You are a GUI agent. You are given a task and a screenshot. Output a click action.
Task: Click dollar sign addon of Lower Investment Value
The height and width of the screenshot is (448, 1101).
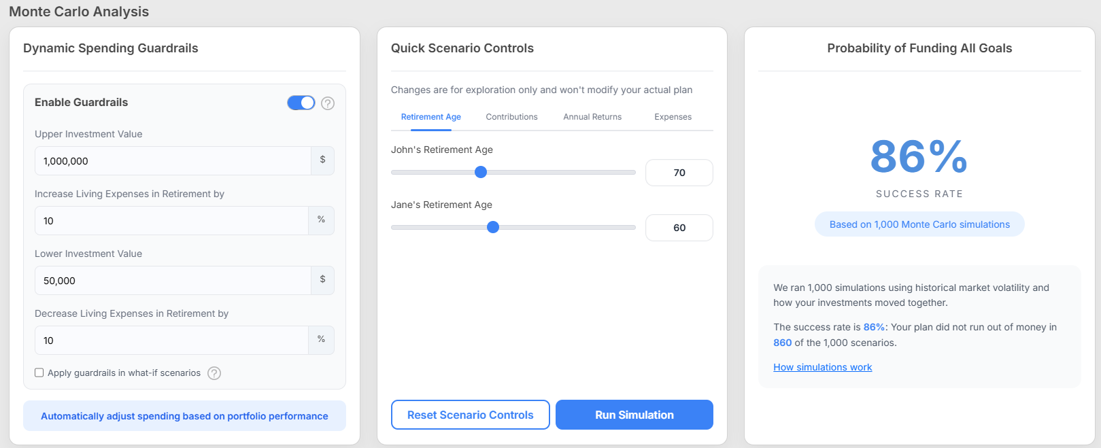point(322,280)
